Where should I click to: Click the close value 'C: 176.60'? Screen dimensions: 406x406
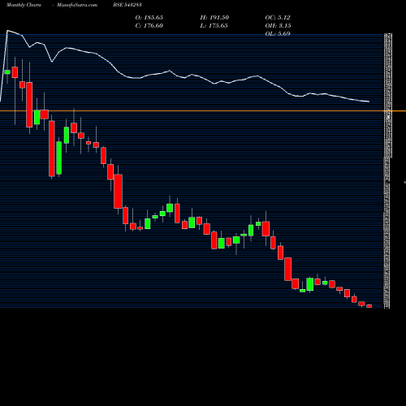(x=149, y=26)
